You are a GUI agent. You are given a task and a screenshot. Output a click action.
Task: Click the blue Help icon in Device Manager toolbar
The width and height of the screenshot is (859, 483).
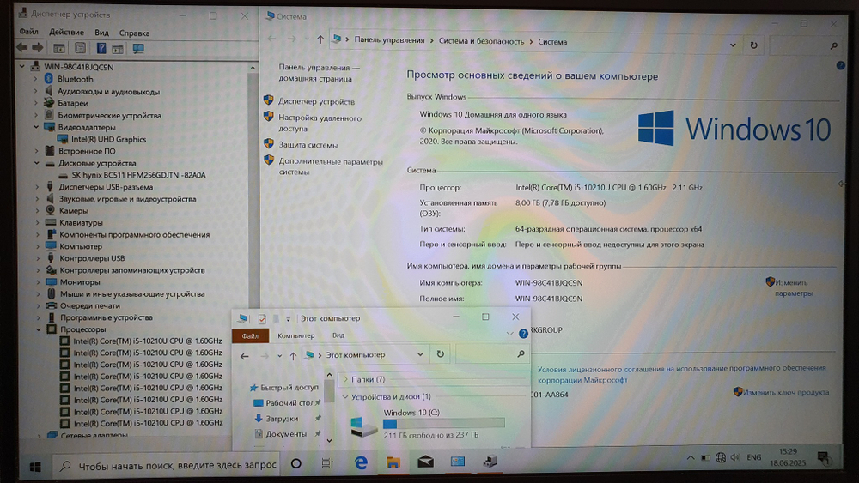point(101,48)
